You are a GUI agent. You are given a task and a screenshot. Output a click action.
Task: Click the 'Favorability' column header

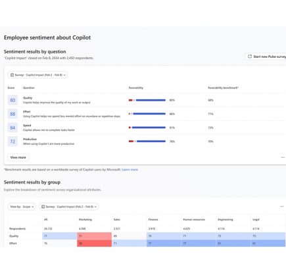click(x=136, y=87)
